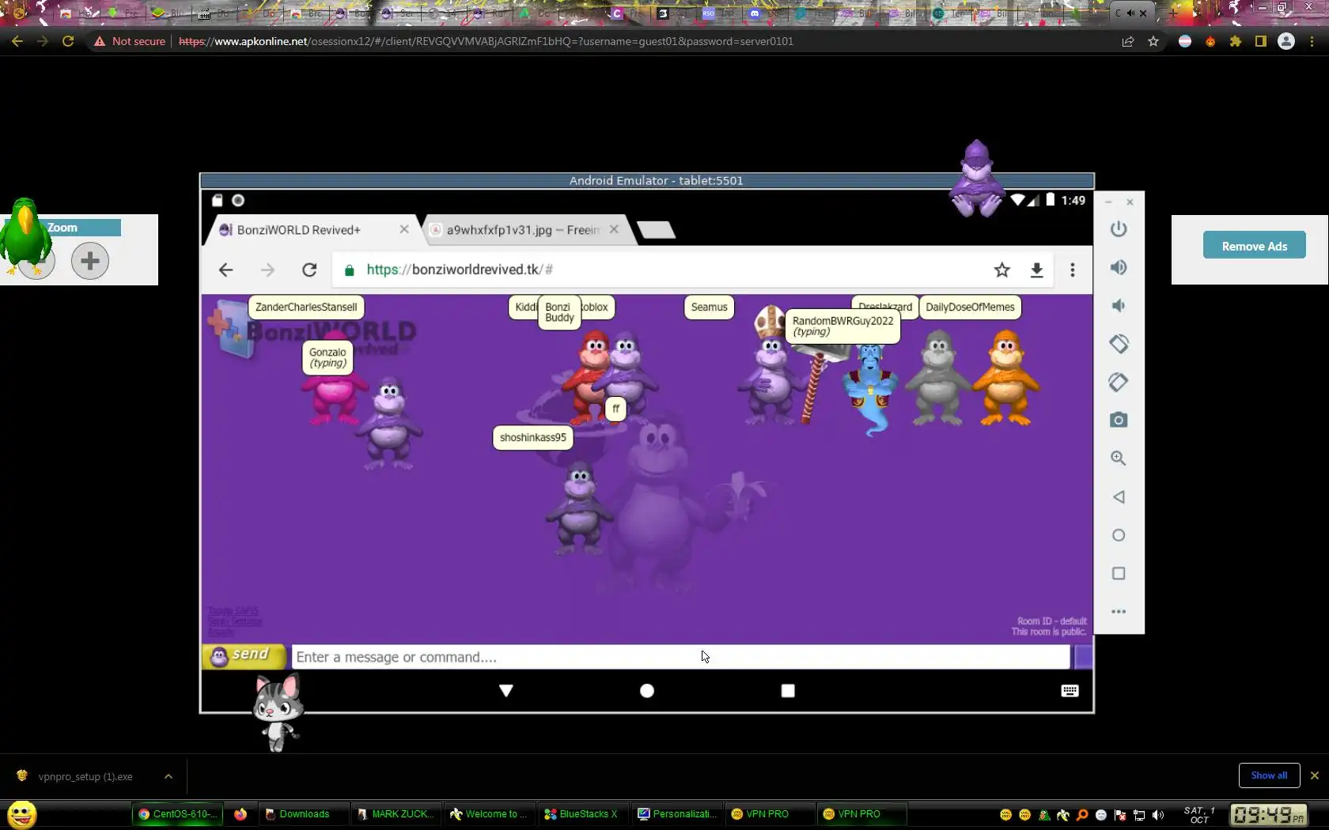Image resolution: width=1329 pixels, height=830 pixels.
Task: Open emulator extended controls via three dots
Action: tap(1118, 611)
